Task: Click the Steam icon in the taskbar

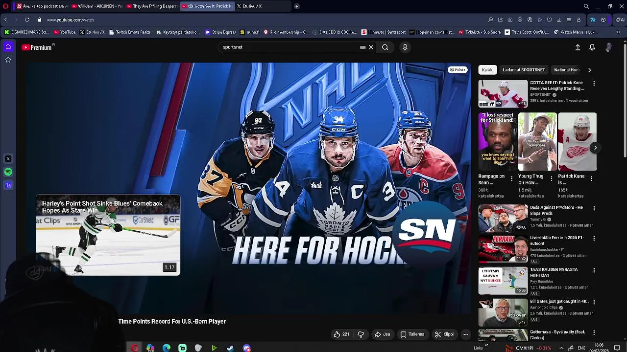Action: (230, 348)
